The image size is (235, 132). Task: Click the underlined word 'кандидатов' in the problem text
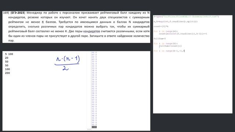[x=91, y=31]
